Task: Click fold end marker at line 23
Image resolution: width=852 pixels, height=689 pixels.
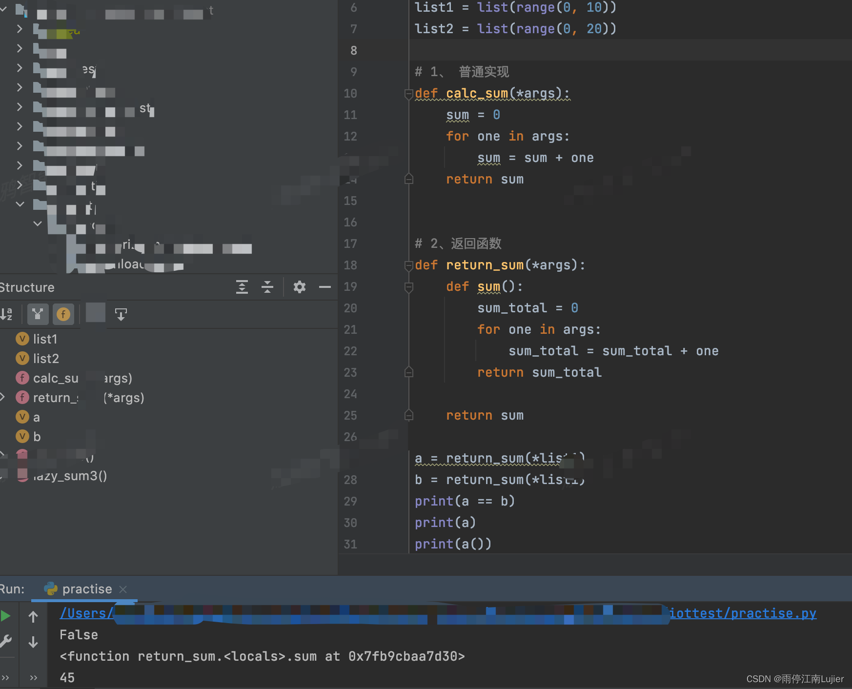Action: click(x=409, y=372)
